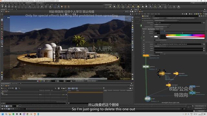
Task: Toggle the enable color temperature checkbox
Action: coord(155,40)
